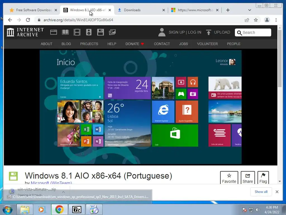Click the user avatar icon near Sign Up
This screenshot has height=215, width=286.
coord(162,32)
